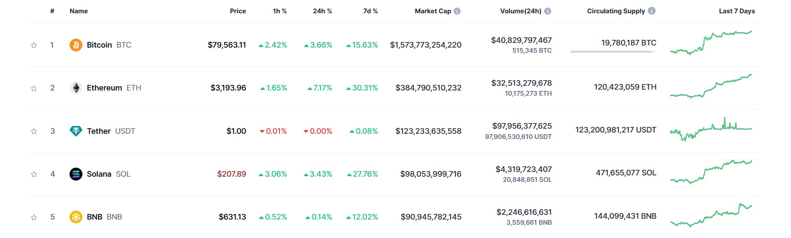
Task: Open the Volume(24h) info icon
Action: pyautogui.click(x=548, y=11)
